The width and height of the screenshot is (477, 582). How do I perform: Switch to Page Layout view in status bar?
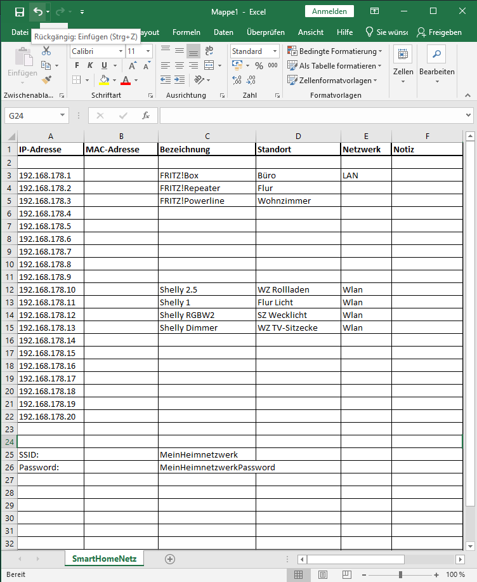click(323, 574)
